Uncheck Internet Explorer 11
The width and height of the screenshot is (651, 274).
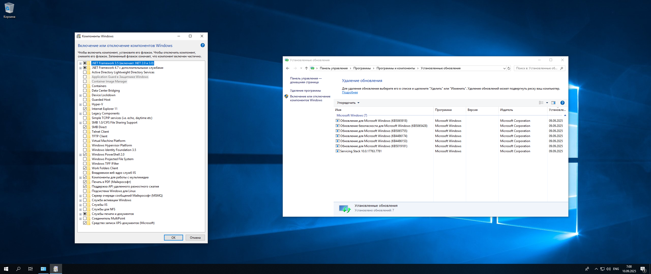85,109
